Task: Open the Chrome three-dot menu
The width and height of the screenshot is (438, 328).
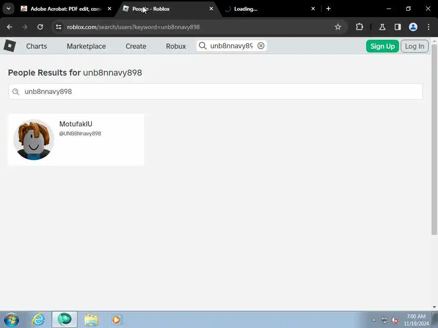Action: click(429, 27)
